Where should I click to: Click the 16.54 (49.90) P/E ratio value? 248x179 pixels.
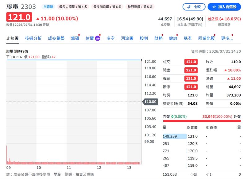190,19
